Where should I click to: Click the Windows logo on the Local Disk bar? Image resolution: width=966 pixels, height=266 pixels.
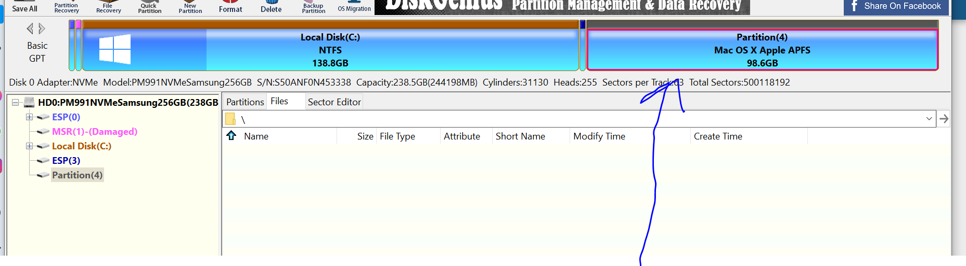tap(114, 49)
